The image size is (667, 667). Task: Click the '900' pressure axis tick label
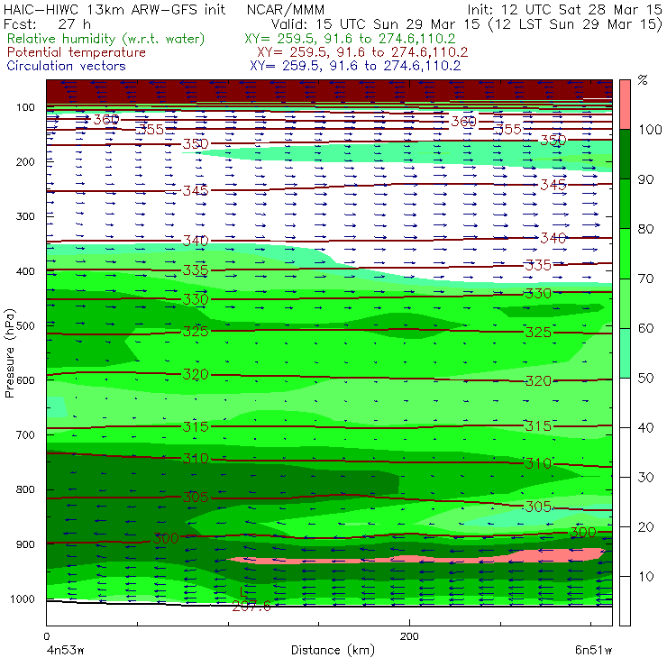[25, 544]
